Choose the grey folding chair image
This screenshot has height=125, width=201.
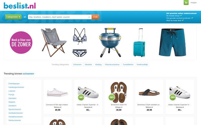point(54,42)
